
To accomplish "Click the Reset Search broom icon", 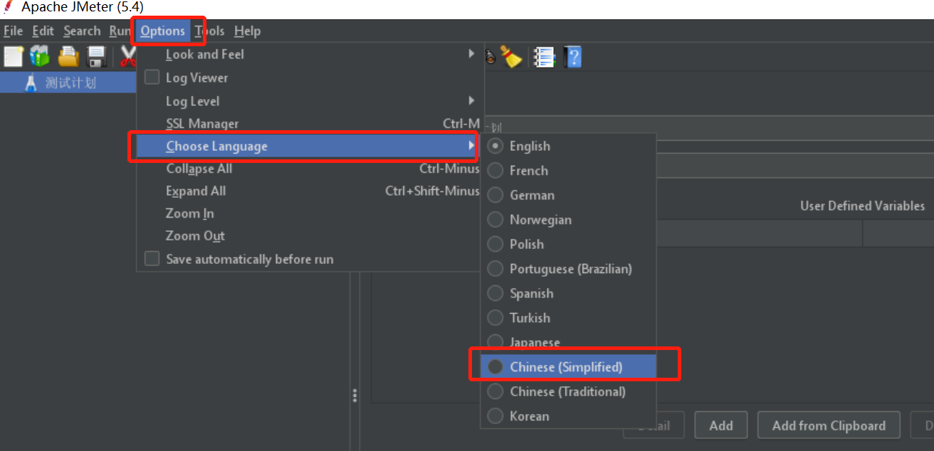I will (x=511, y=56).
